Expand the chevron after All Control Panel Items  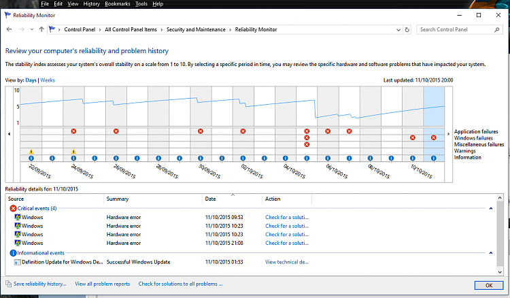[162, 30]
